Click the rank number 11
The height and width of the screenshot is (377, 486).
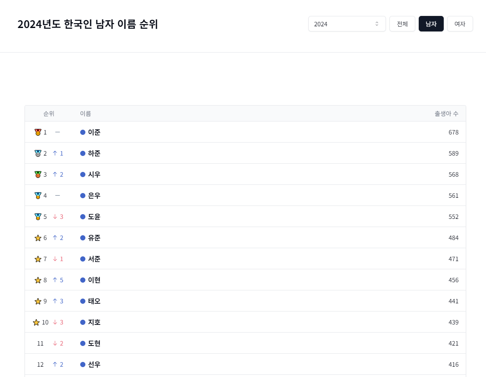click(x=40, y=343)
